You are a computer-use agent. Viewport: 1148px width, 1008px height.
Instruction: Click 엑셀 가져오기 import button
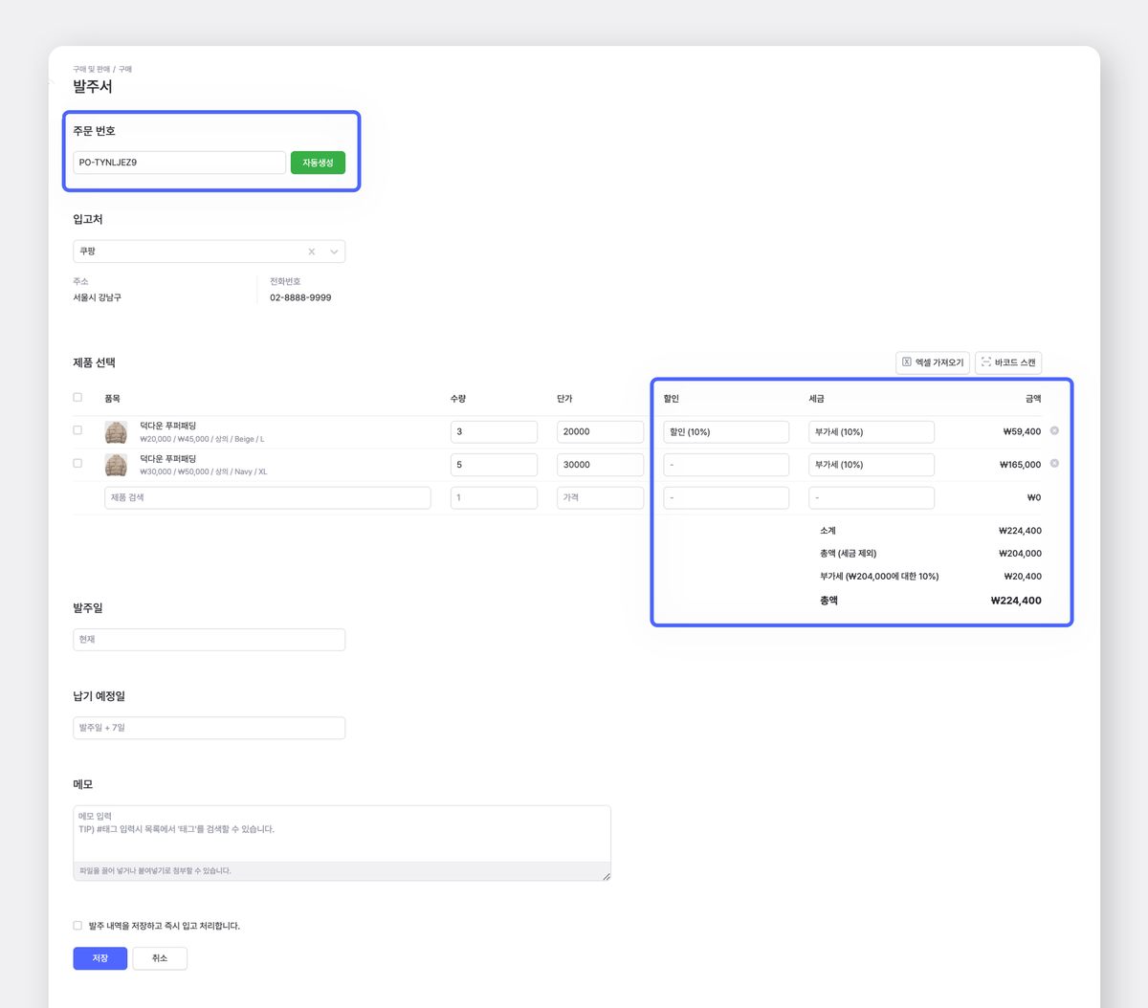(933, 362)
